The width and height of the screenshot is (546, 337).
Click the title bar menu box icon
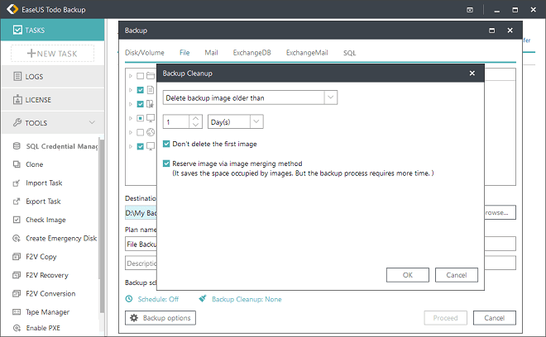point(470,10)
